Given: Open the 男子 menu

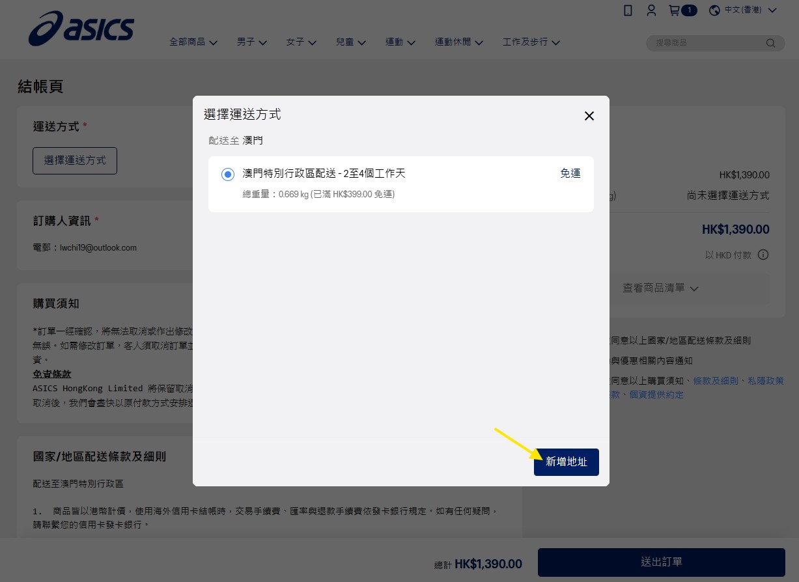Looking at the screenshot, I should tap(252, 42).
